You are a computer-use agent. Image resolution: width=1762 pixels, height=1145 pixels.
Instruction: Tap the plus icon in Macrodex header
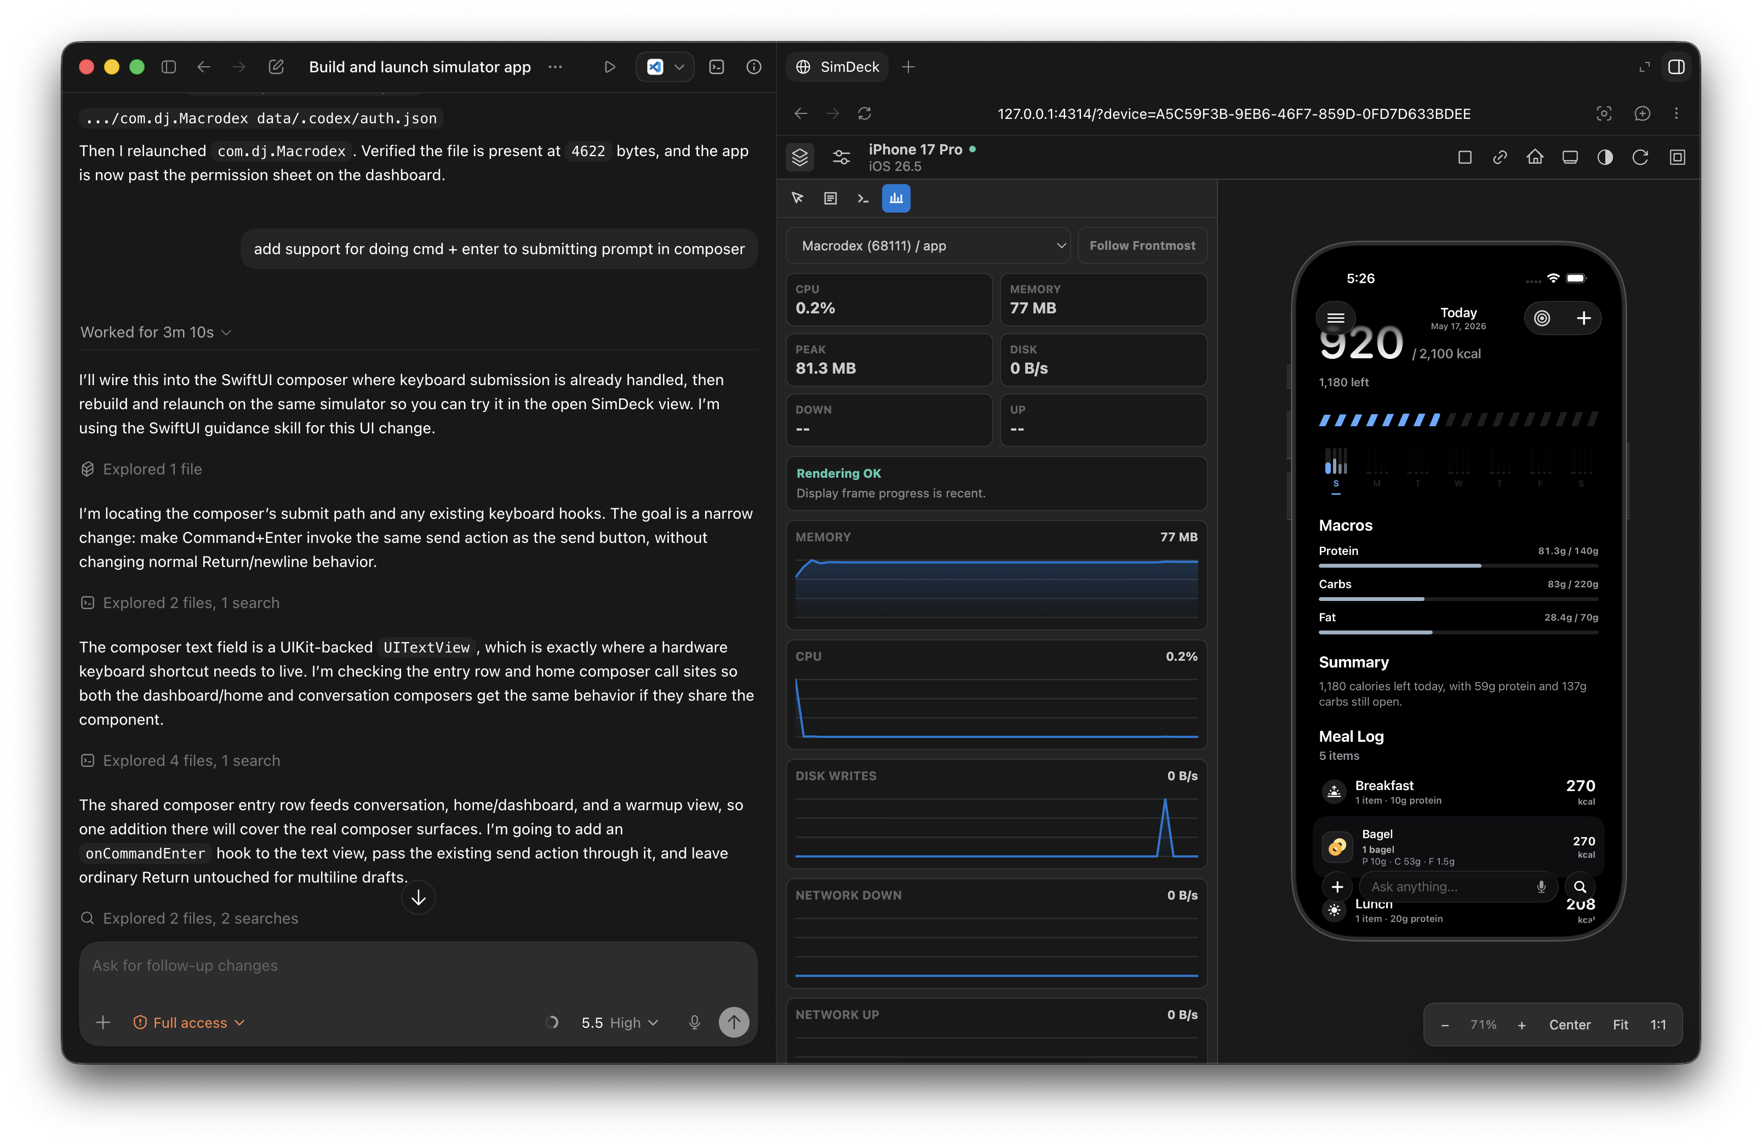[1583, 318]
